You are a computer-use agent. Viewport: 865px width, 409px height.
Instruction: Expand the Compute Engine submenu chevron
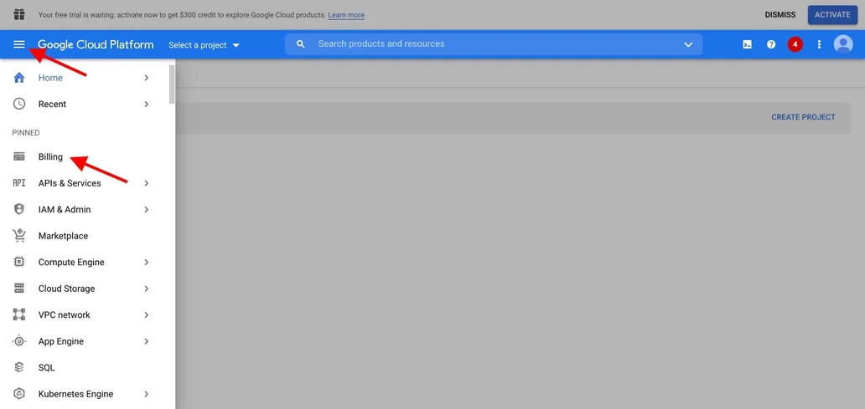click(x=146, y=262)
